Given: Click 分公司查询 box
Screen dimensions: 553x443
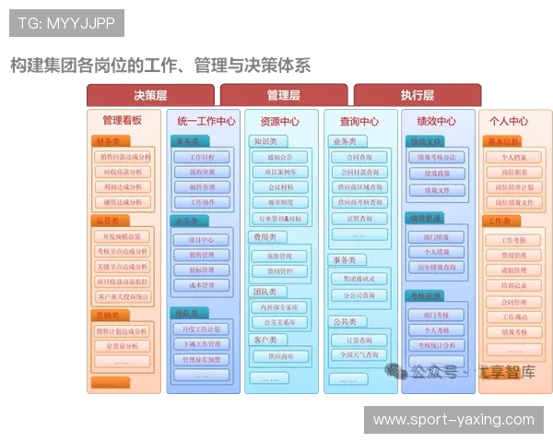Looking at the screenshot, I should [359, 295].
